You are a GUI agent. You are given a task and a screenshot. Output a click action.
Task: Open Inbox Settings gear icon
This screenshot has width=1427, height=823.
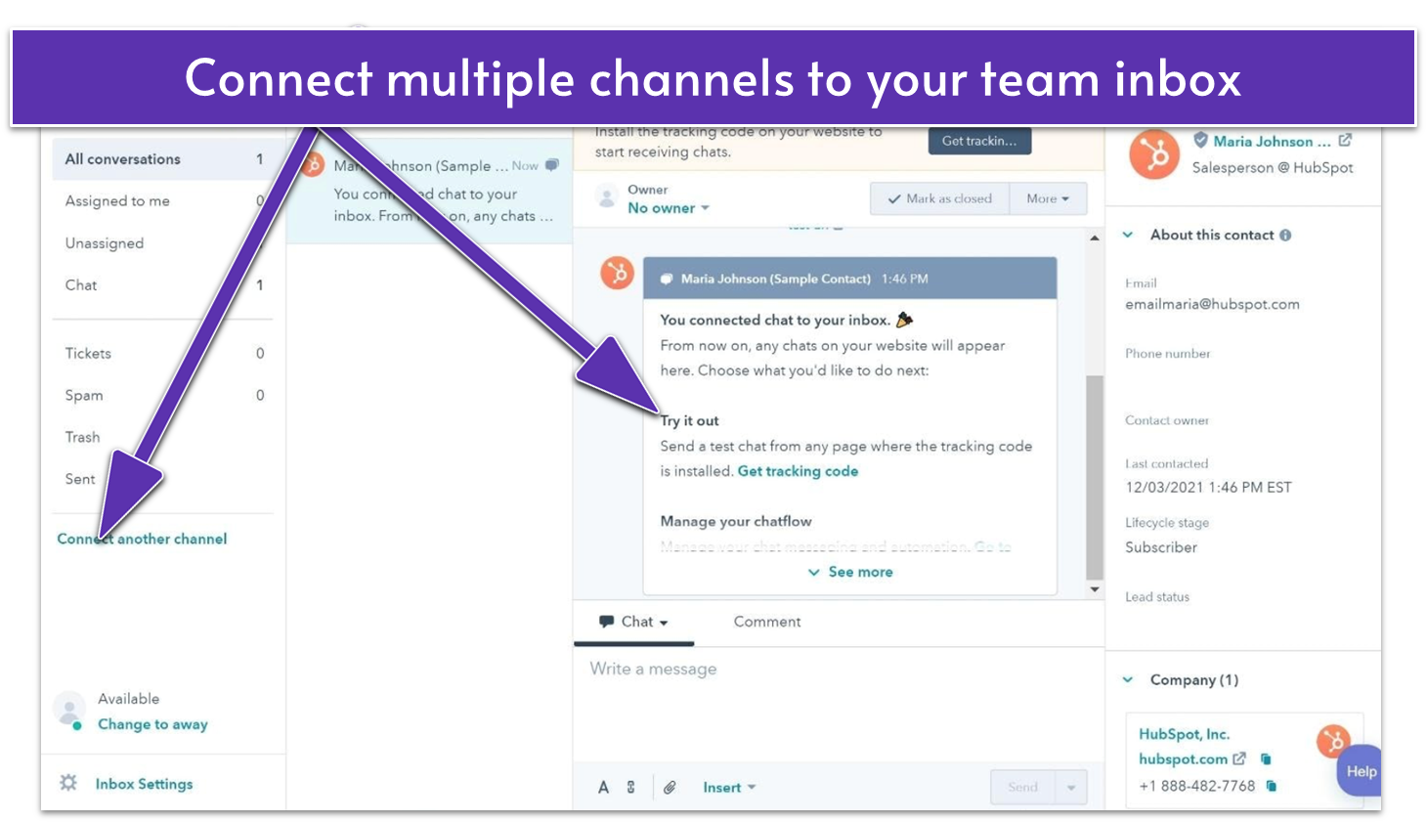coord(68,783)
